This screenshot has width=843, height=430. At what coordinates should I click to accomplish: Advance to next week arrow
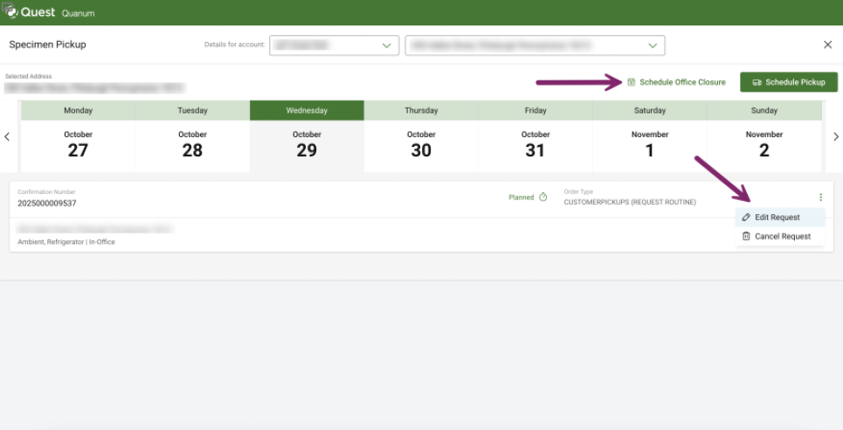(835, 137)
